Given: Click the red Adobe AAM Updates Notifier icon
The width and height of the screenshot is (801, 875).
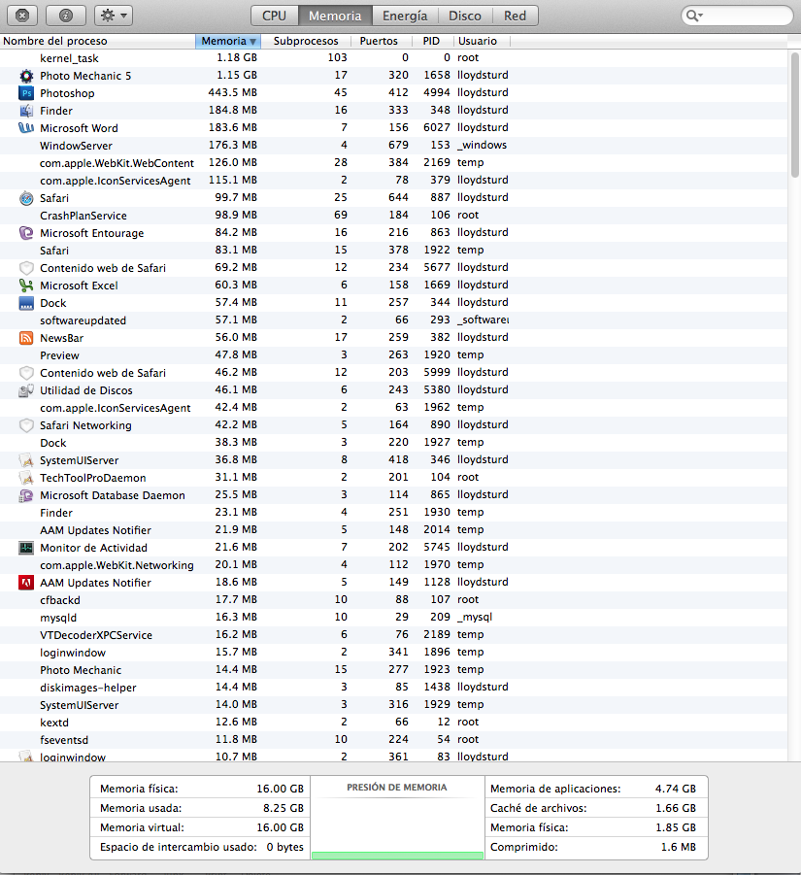Looking at the screenshot, I should click(26, 583).
